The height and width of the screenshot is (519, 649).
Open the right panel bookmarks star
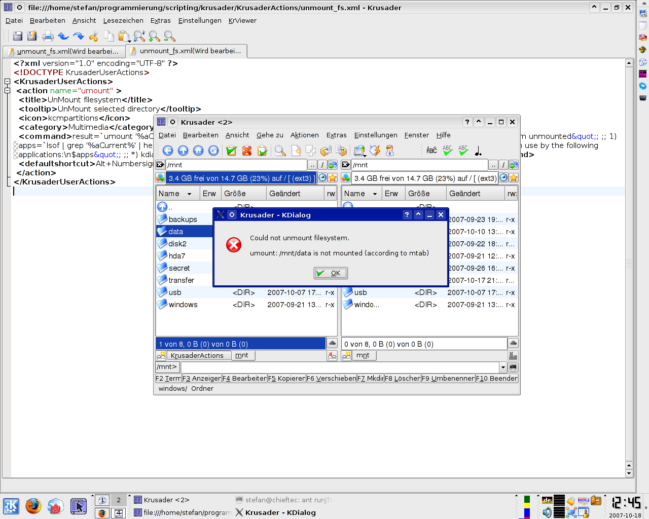click(514, 177)
